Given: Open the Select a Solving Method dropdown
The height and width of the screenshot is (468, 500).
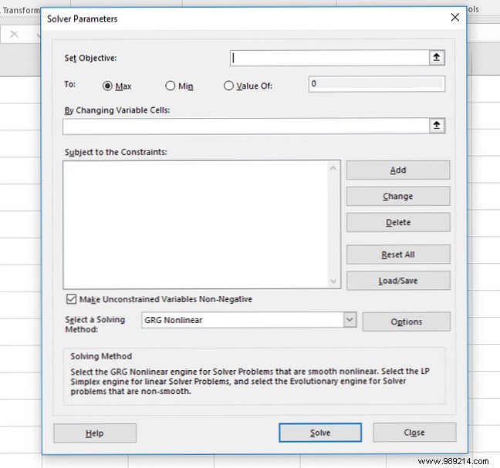Looking at the screenshot, I should (x=350, y=319).
